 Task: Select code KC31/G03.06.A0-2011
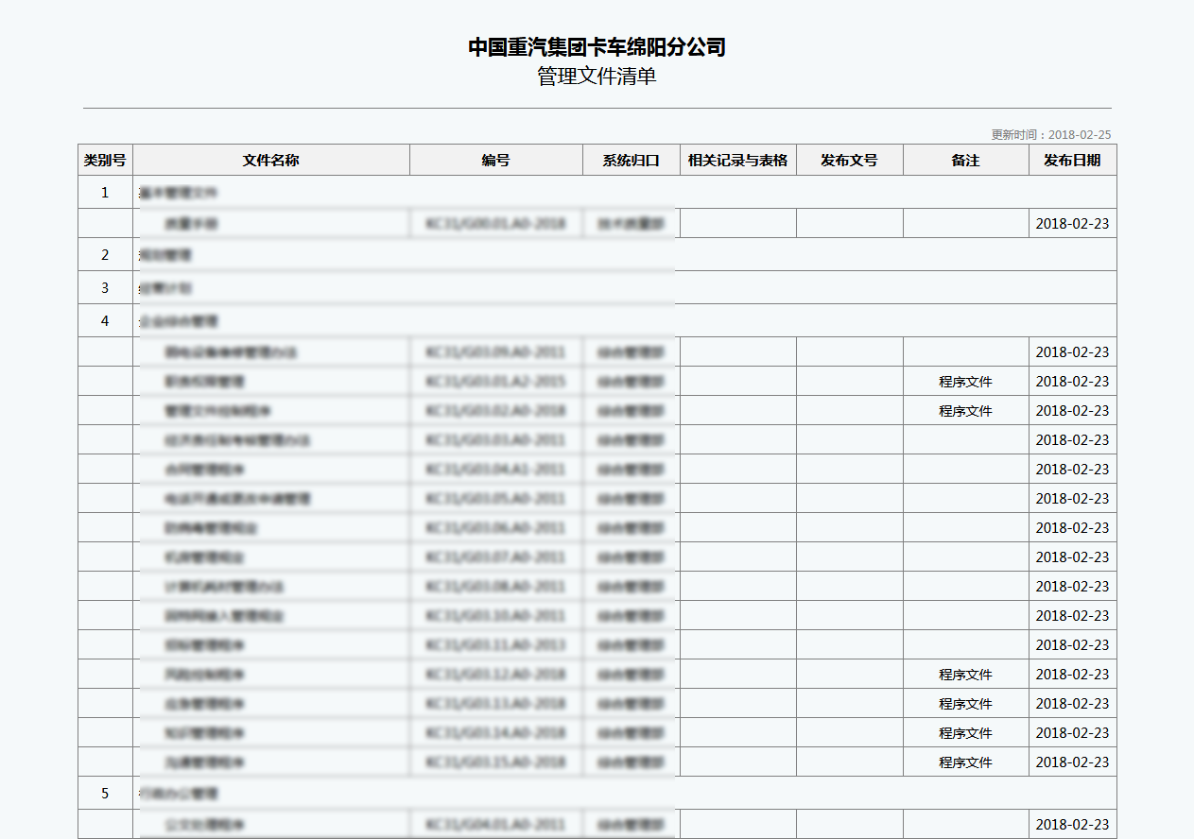(x=496, y=528)
